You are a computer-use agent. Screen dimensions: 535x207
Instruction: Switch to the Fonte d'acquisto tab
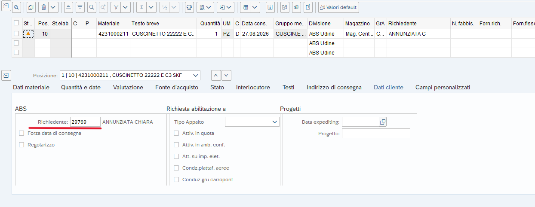click(x=177, y=87)
